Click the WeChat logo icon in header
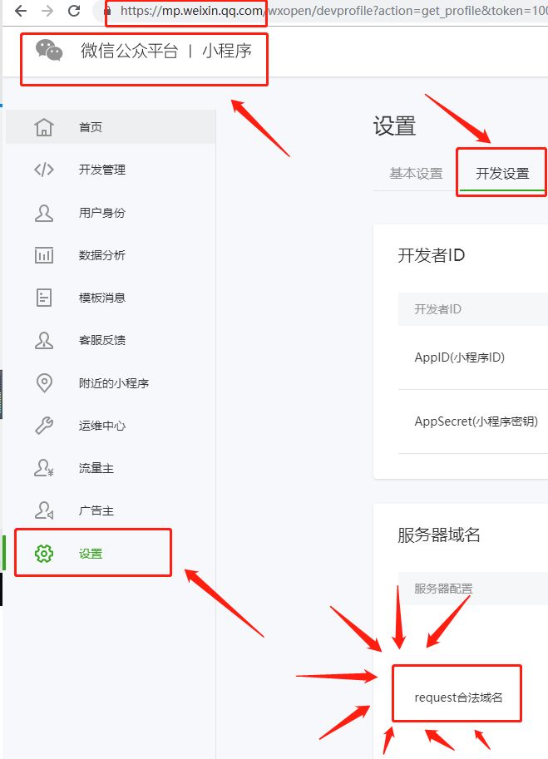The width and height of the screenshot is (548, 759). coord(49,51)
